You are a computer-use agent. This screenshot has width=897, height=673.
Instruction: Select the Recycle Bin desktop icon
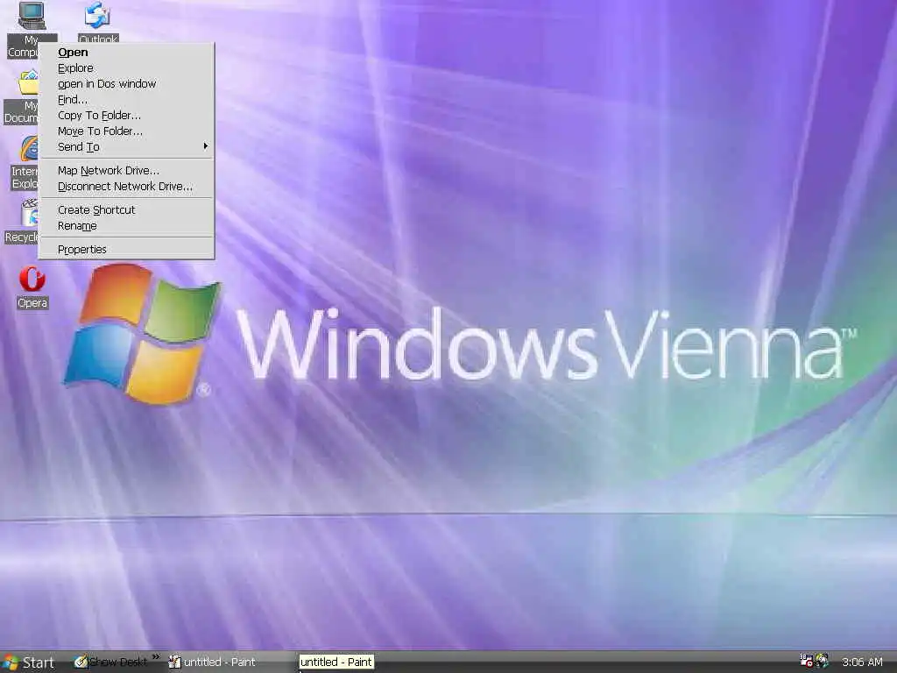(x=21, y=222)
